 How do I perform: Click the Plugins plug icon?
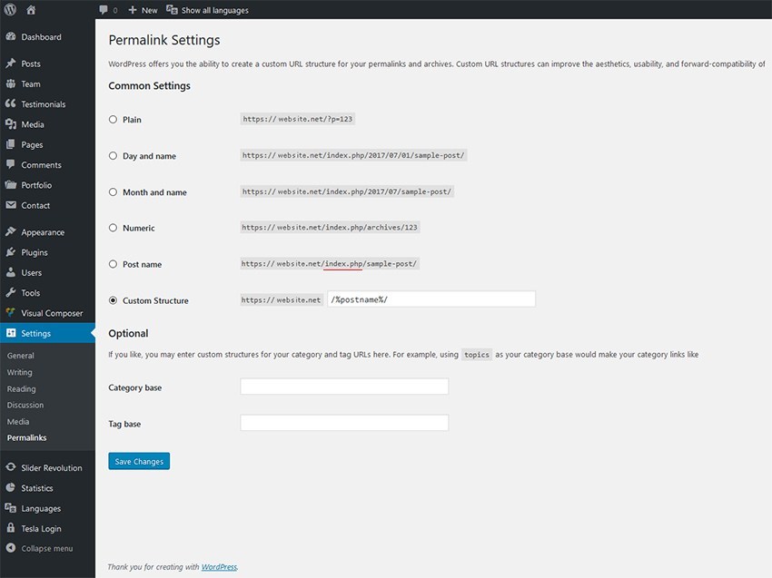[10, 252]
